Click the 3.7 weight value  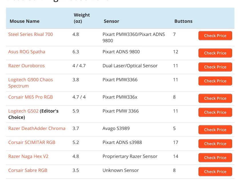76,128
